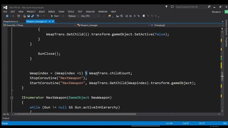
Task: Open the Changing() member dropdown
Action: (x=187, y=25)
